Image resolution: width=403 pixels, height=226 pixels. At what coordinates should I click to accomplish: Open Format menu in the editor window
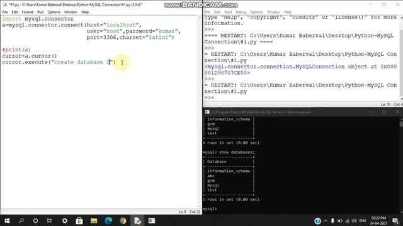[x=27, y=12]
